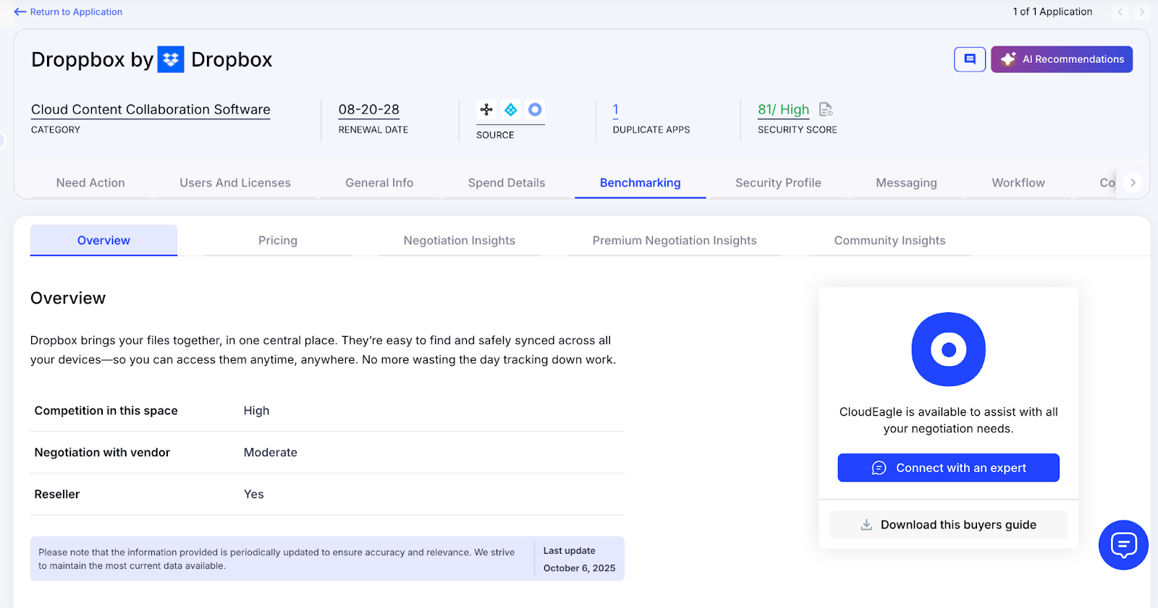Click the Moderate negotiation value
Viewport: 1158px width, 608px height.
click(x=271, y=453)
